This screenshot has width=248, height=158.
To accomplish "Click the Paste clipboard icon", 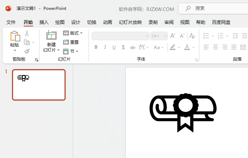I will click(x=15, y=36).
